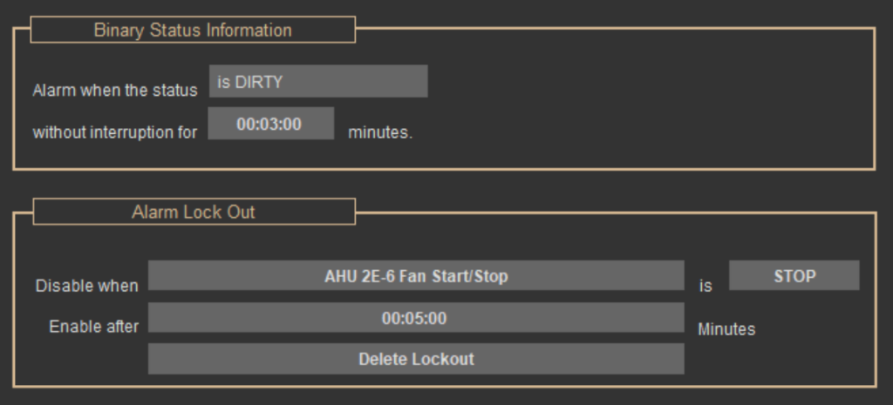Click the "Alarm when the status" label
893x405 pixels.
115,91
